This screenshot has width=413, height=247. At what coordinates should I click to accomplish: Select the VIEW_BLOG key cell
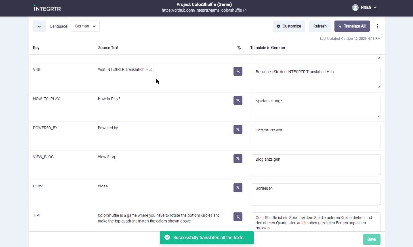[x=43, y=157]
